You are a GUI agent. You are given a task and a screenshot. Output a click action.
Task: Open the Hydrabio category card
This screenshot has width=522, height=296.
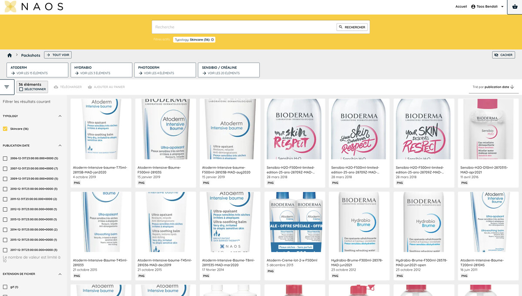(x=101, y=70)
